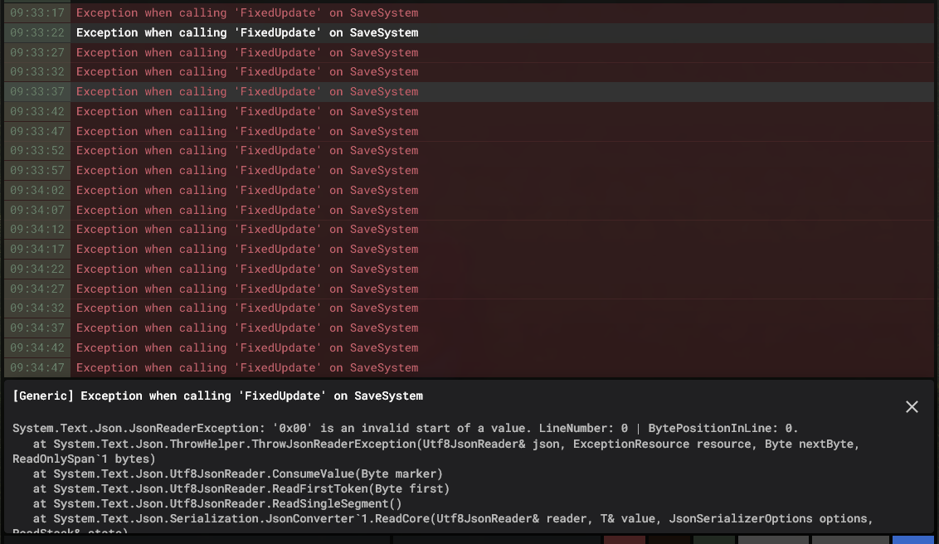Open the log entry at 09:34:17

[247, 250]
